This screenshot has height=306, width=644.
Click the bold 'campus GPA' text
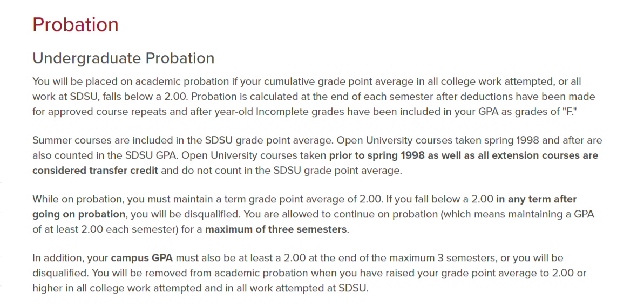coord(143,259)
